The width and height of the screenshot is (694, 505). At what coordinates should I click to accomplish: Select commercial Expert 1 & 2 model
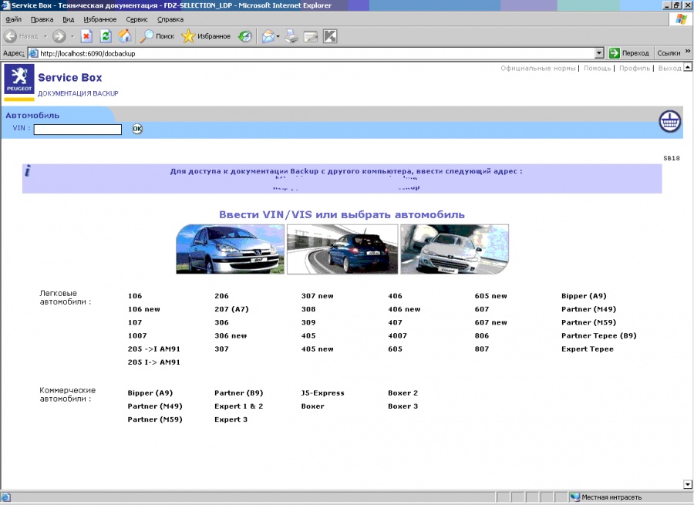[x=238, y=406]
